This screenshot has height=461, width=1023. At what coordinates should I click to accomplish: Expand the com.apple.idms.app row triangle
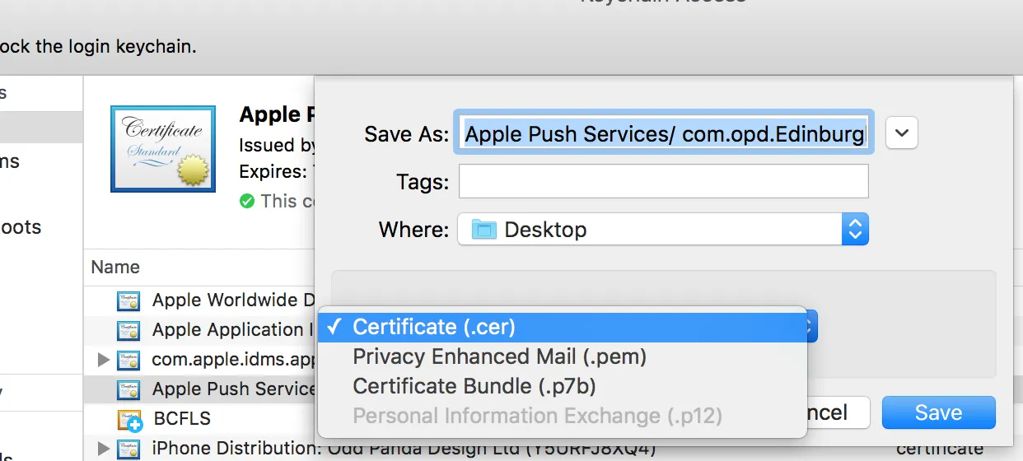click(x=104, y=360)
